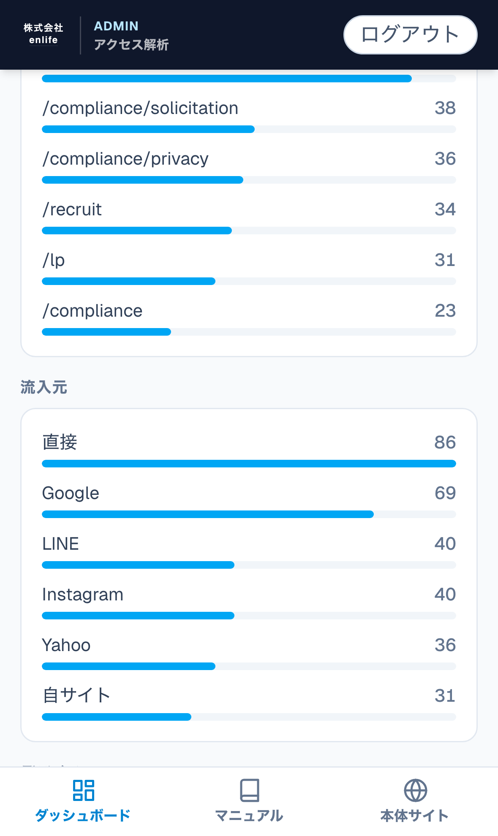Click the ADMIN アクセス解析 header title

(x=131, y=35)
